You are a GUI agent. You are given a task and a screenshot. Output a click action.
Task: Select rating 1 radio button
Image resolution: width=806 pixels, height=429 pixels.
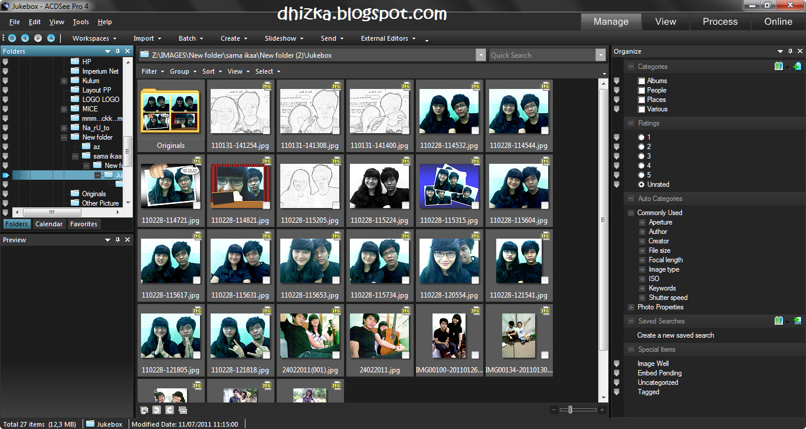[641, 137]
